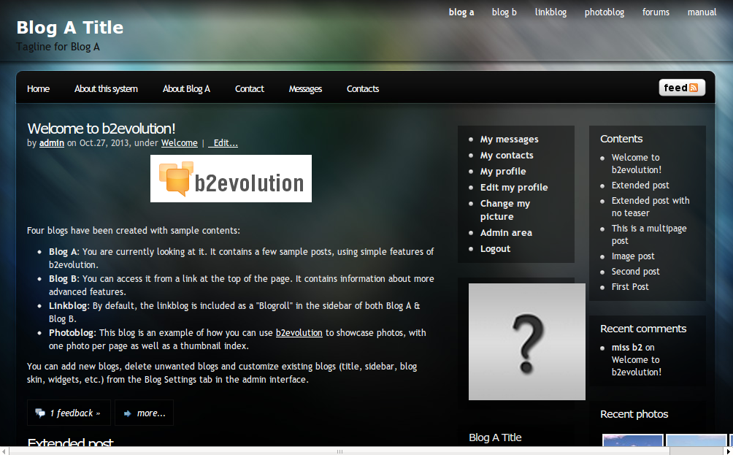Screen dimensions: 733x455
Task: Click Logout in the user menu
Action: click(x=495, y=249)
